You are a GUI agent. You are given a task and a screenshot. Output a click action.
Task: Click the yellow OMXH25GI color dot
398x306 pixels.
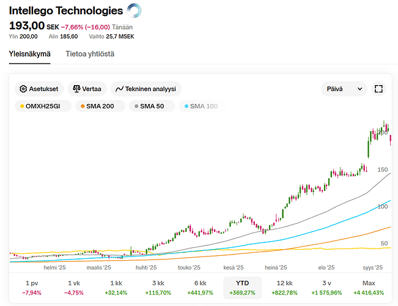[22, 106]
